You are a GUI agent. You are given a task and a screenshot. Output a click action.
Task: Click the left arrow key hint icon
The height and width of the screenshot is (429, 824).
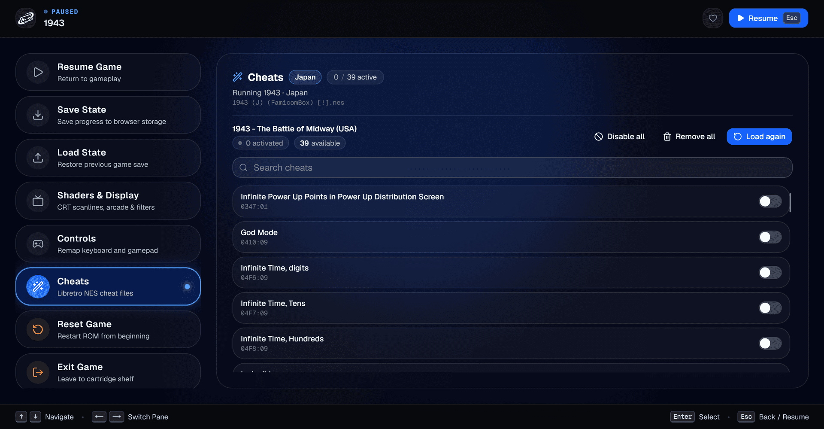coord(99,417)
